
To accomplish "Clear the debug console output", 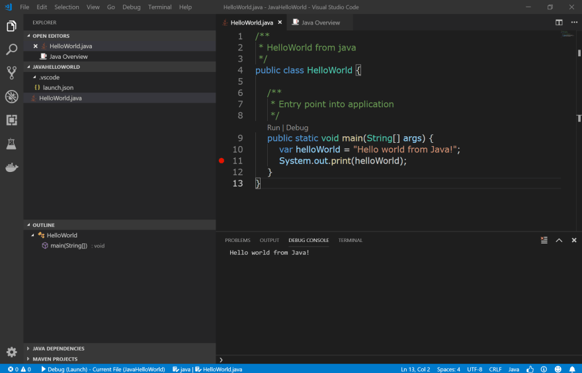I will click(544, 240).
